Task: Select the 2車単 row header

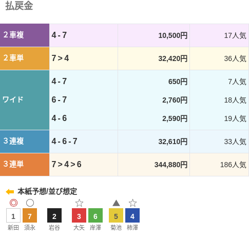Action: pos(25,58)
